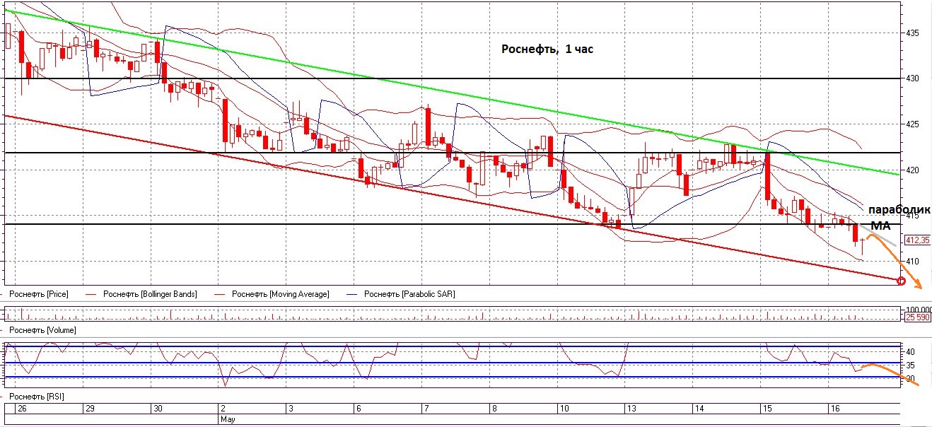This screenshot has width=932, height=427.
Task: Click date 8 on the time axis
Action: (x=494, y=409)
